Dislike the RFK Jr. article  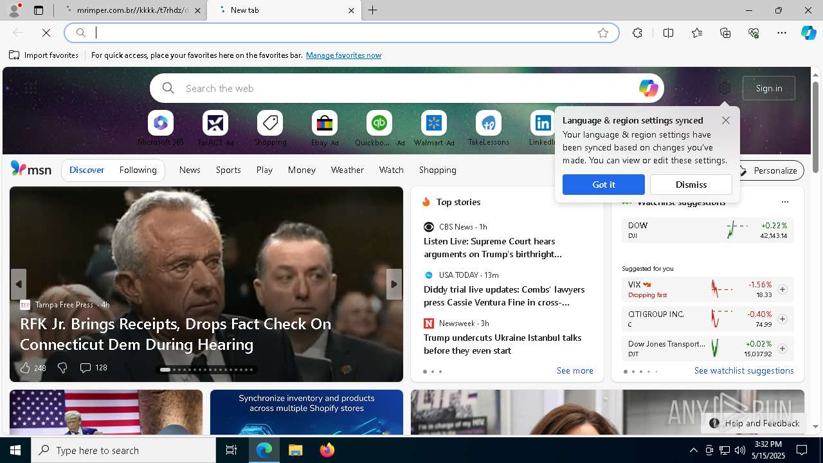coord(62,368)
